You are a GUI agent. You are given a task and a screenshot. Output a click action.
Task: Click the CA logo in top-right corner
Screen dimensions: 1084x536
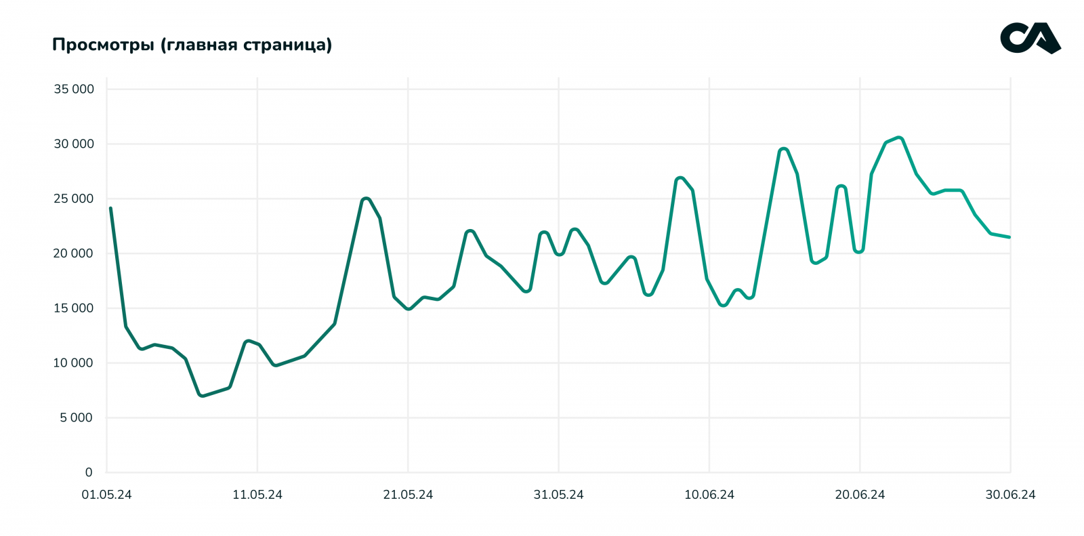[1030, 39]
